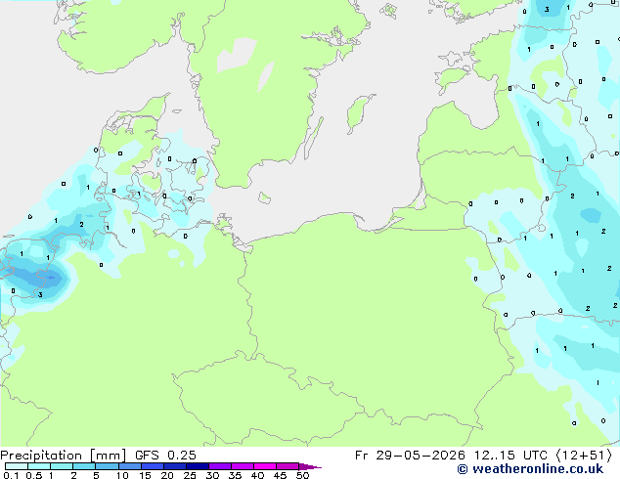
Task: Click the 'GFS 0.25' model label
Action: [165, 456]
